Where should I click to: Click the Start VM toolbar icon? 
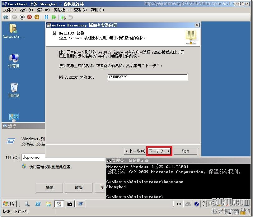point(14,17)
